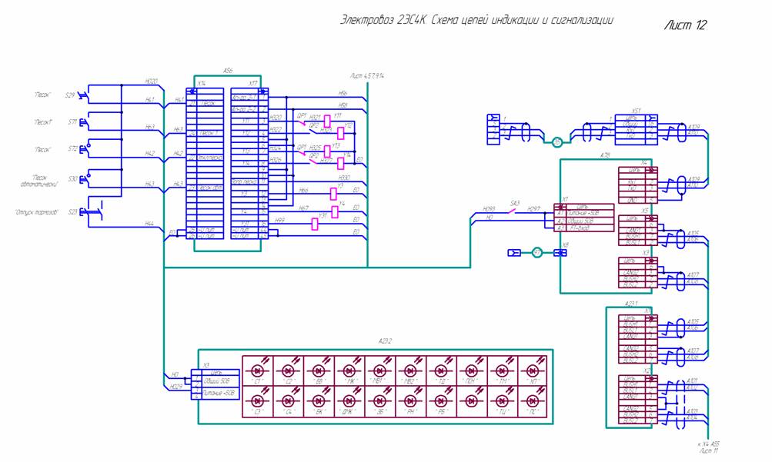This screenshot has width=772, height=462.
Task: Select the Y4 valve coil rectangle
Action: pyautogui.click(x=335, y=212)
